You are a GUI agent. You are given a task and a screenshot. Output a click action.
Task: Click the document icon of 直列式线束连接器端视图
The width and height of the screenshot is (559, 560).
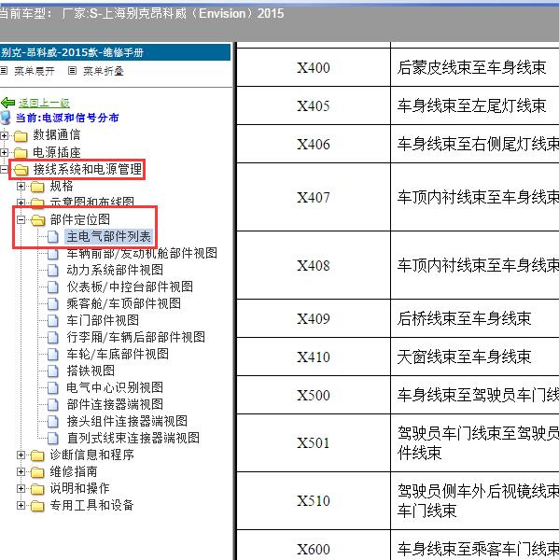(53, 438)
